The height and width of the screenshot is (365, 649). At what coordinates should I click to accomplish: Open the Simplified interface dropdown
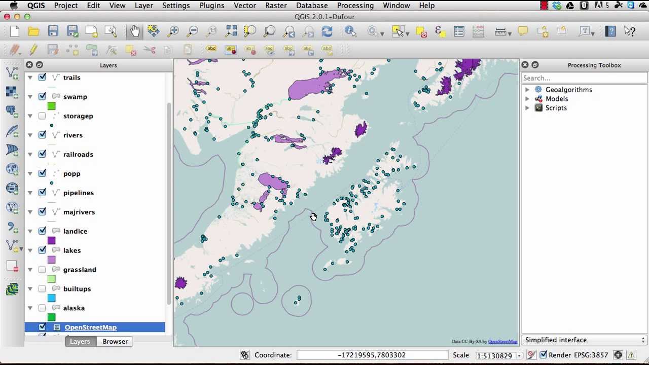[585, 340]
